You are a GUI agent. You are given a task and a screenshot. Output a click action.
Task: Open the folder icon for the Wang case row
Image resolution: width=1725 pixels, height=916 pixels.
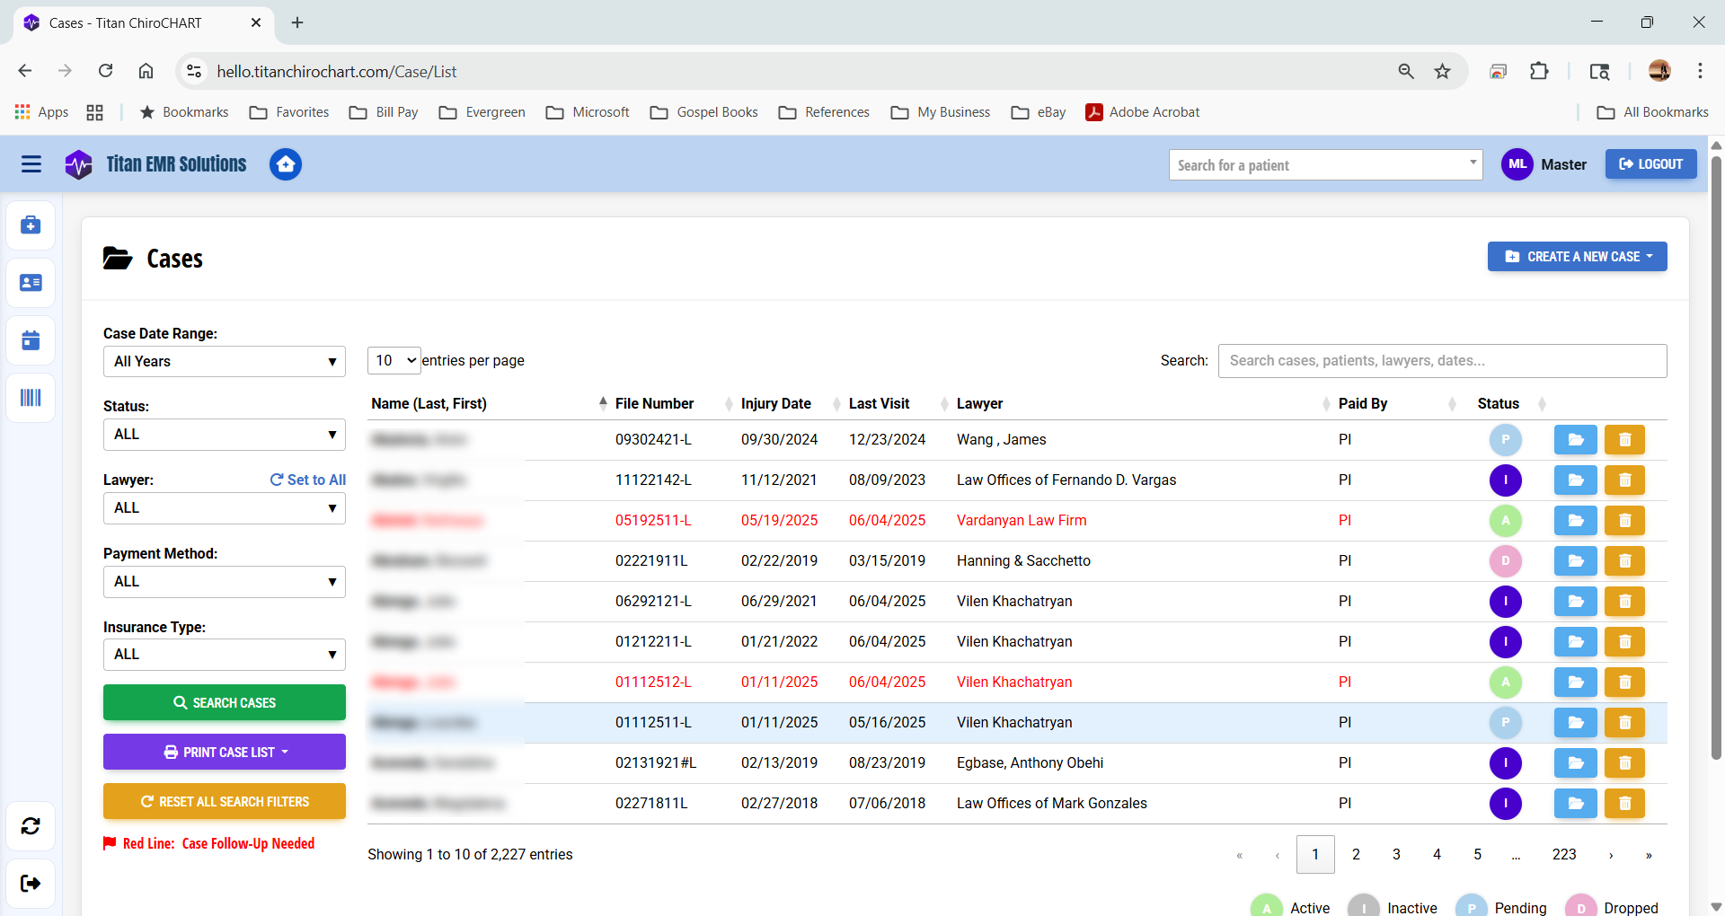click(1574, 440)
